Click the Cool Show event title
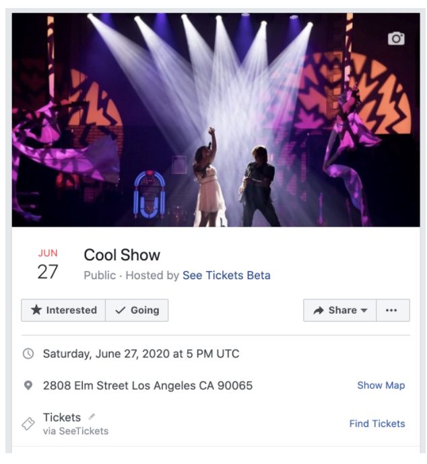 [122, 255]
